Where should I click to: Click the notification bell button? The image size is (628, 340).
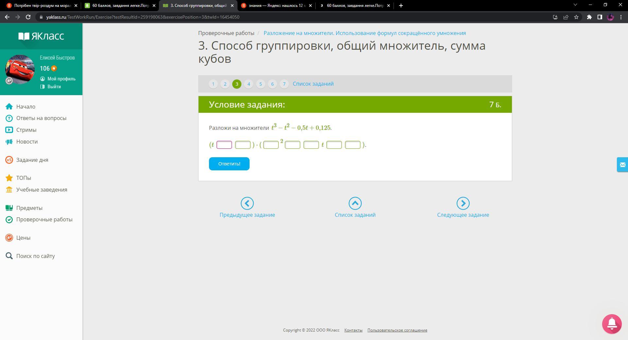coord(612,324)
